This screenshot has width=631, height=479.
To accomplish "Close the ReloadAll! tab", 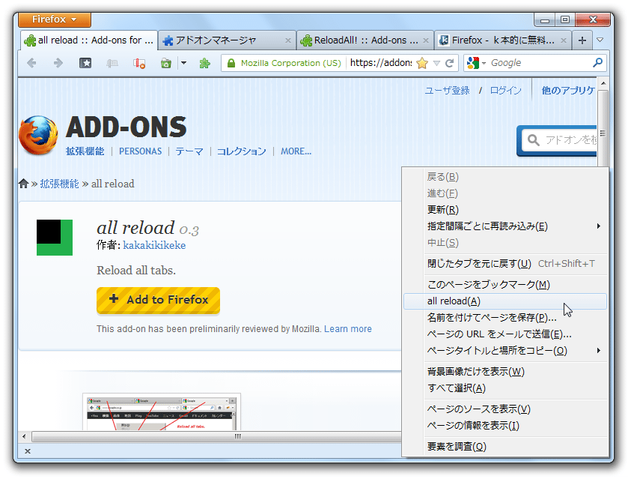I will click(426, 40).
